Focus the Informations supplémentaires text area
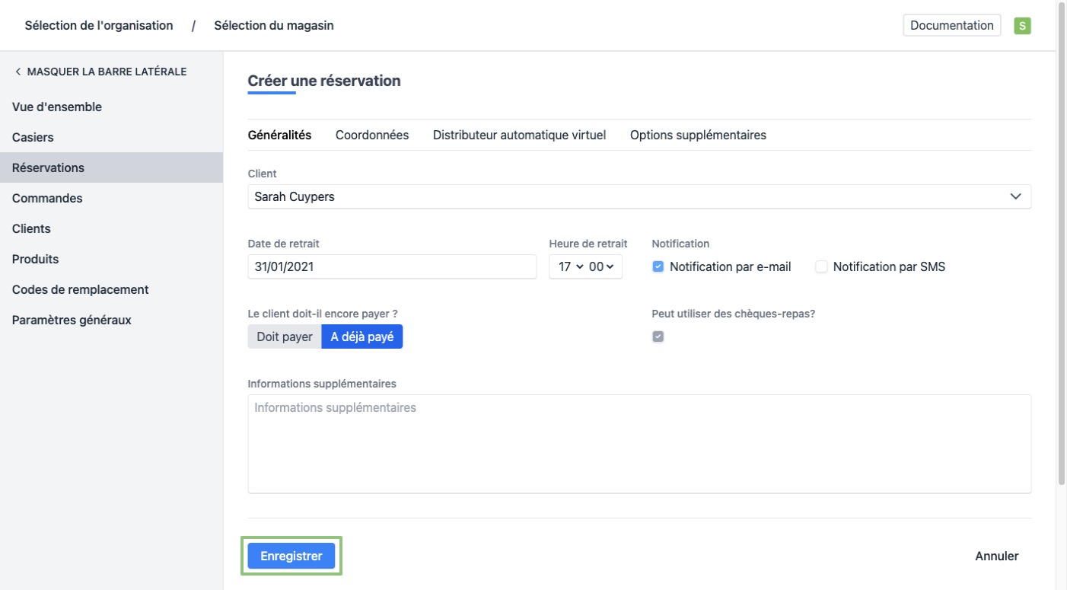Viewport: 1067px width, 590px height. point(639,443)
